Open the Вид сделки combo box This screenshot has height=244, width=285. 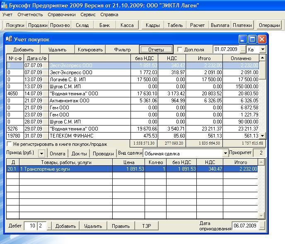coord(225,153)
